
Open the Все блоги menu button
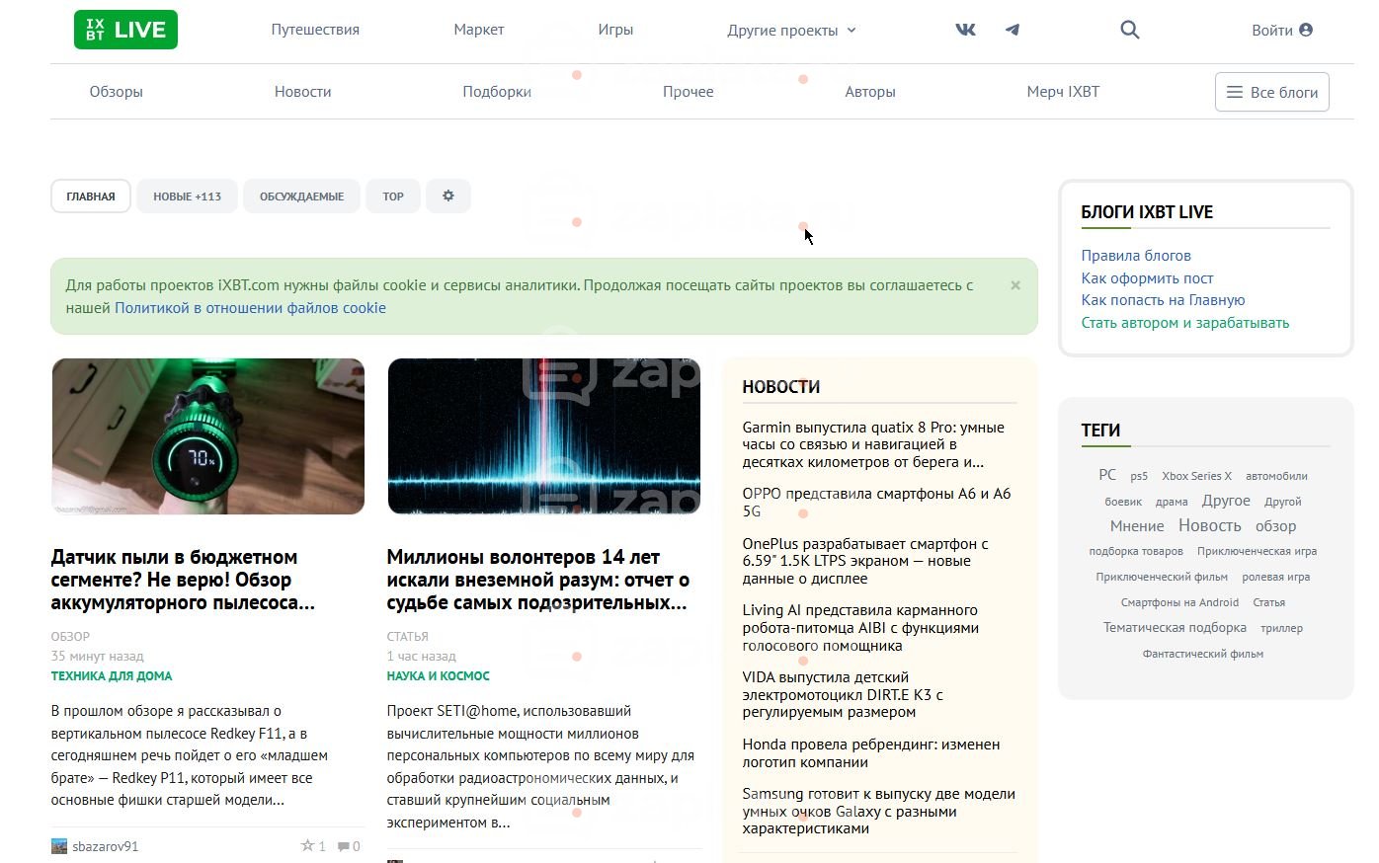(x=1272, y=92)
